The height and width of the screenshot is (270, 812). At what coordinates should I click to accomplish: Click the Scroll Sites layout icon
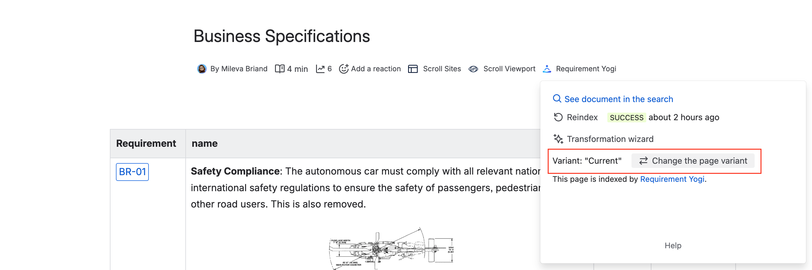[x=413, y=69]
